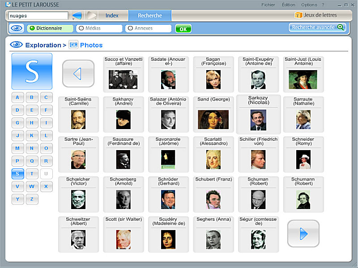Select letter K in alphabet grid
Viewport: 358px width, 268px height.
pyautogui.click(x=32, y=136)
